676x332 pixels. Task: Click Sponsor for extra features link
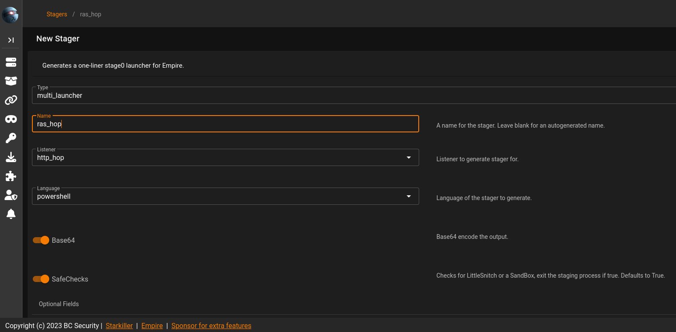click(211, 326)
